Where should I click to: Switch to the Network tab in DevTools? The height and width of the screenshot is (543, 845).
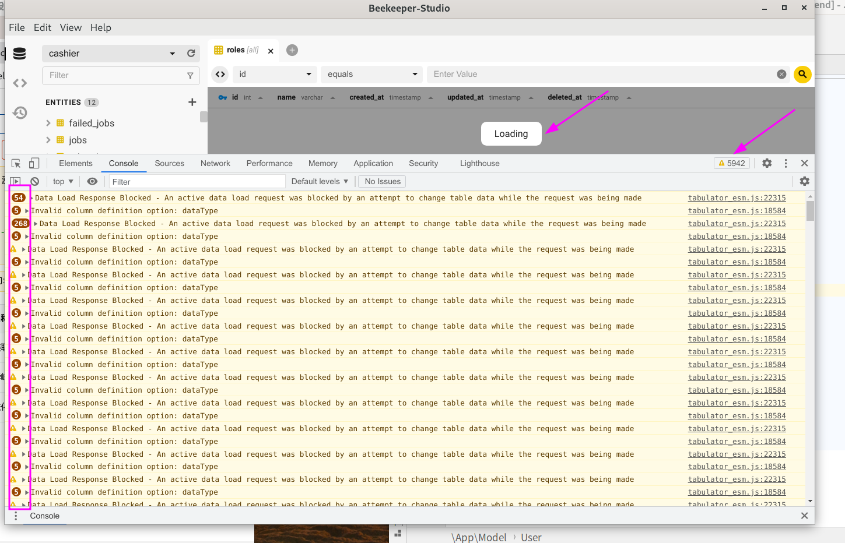215,163
